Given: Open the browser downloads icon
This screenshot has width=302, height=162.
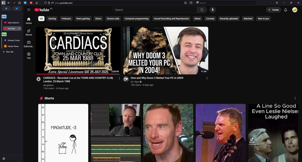Looking at the screenshot, I should [37, 3].
